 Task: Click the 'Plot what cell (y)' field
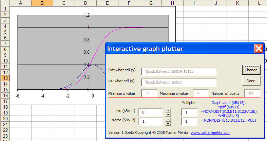pos(179,72)
